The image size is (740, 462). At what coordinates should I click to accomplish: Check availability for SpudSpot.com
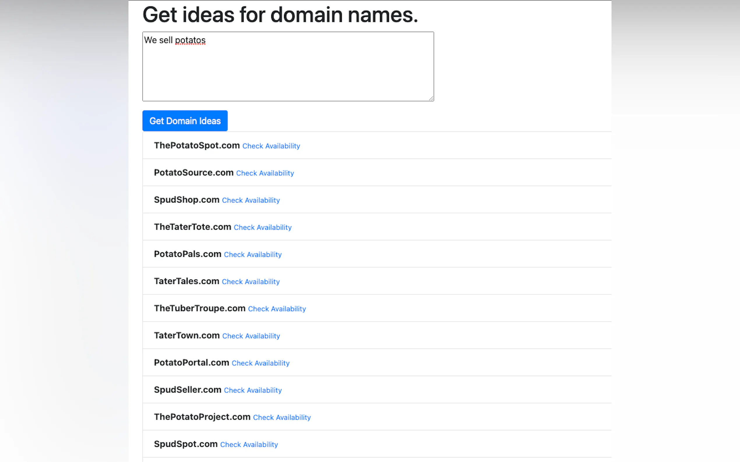[249, 445]
